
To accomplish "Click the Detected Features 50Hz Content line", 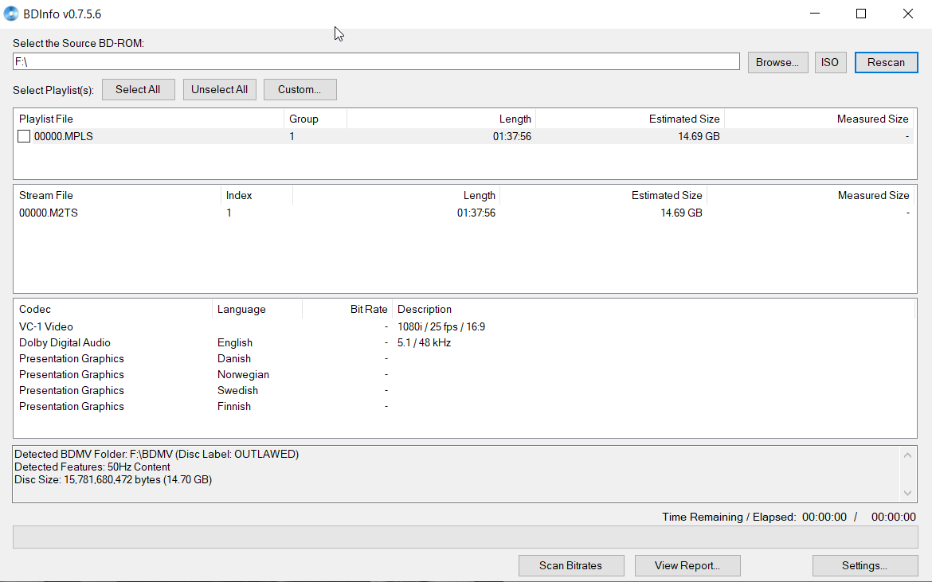I will 92,467.
